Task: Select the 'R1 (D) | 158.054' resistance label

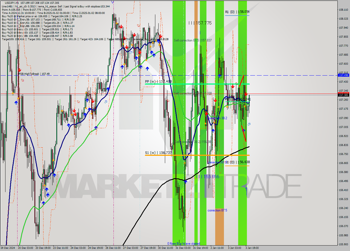Action: pyautogui.click(x=237, y=12)
